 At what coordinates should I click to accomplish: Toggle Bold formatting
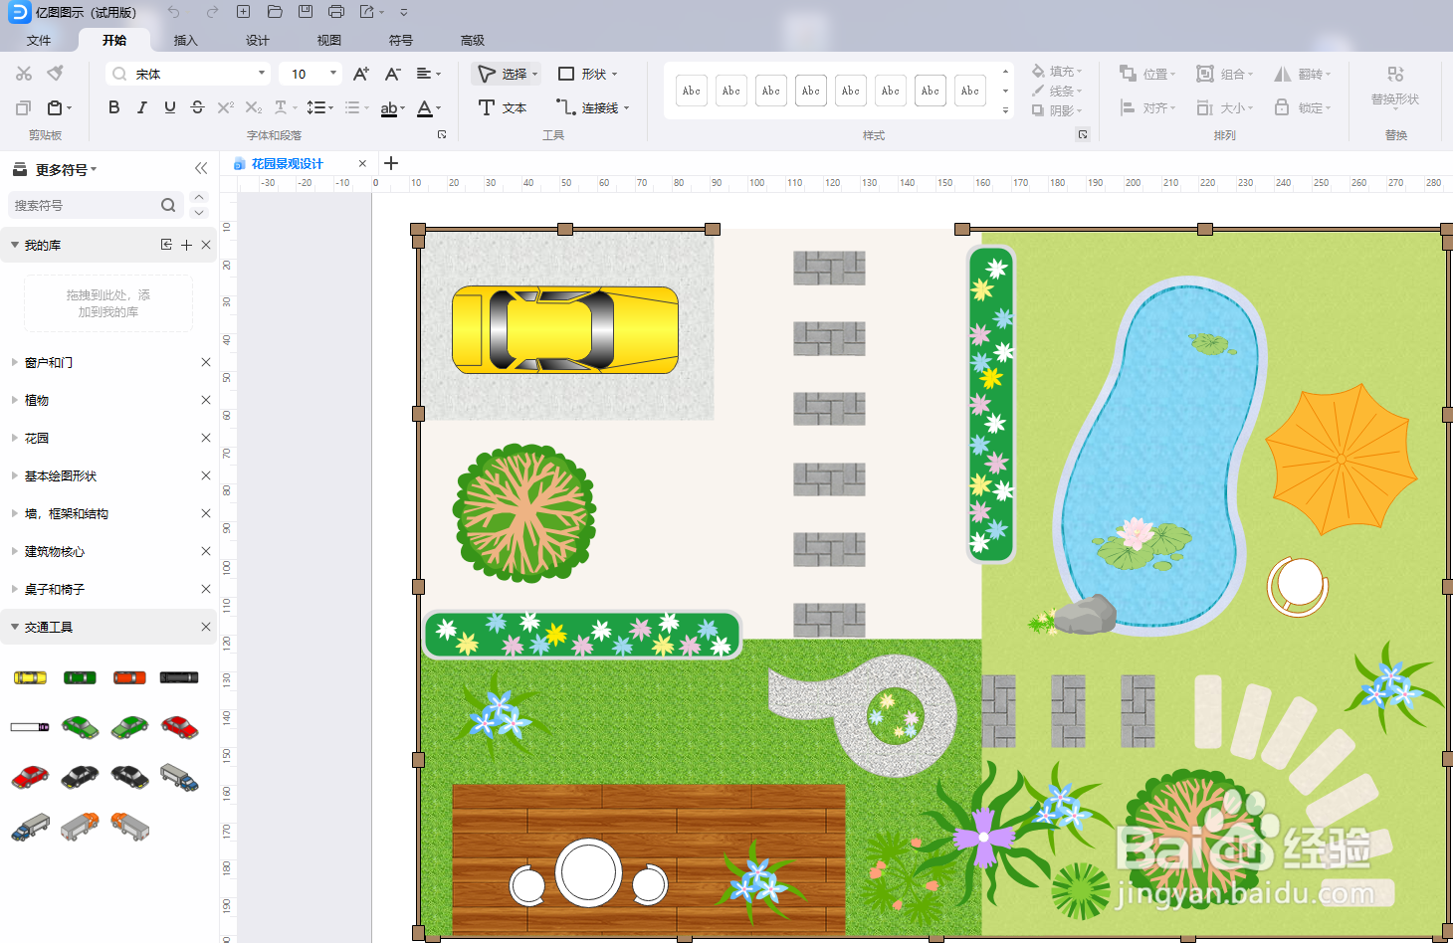pyautogui.click(x=114, y=107)
